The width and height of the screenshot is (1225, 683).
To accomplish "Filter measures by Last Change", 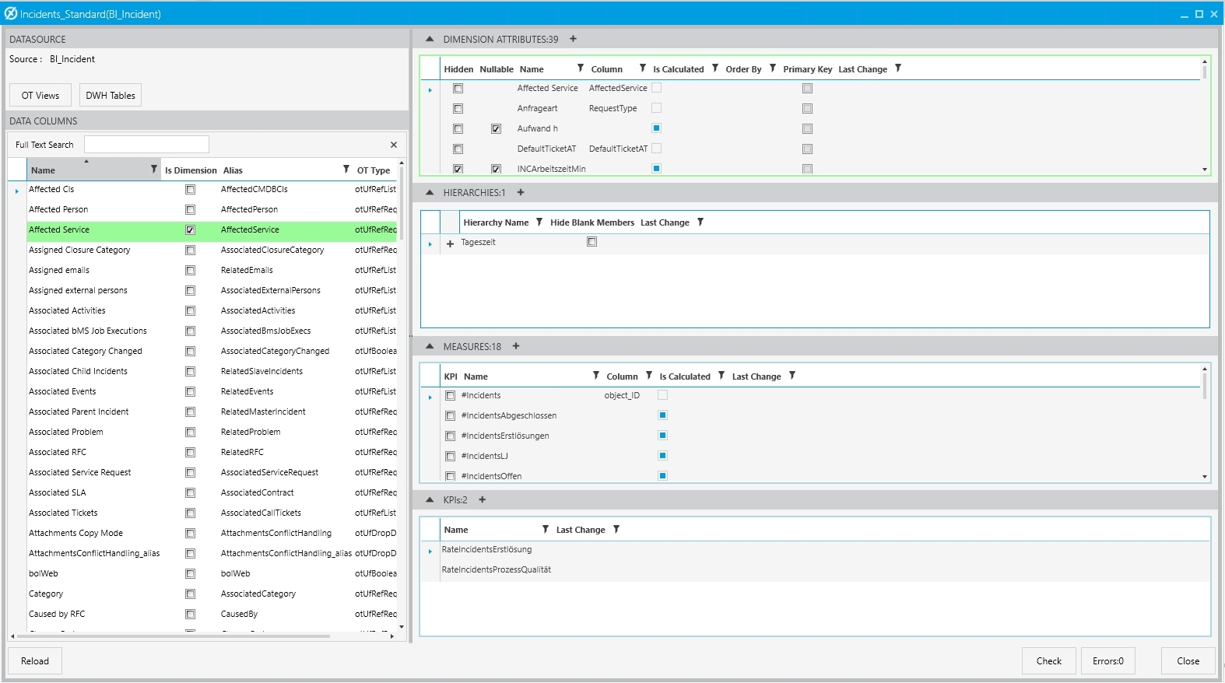I will (x=792, y=376).
